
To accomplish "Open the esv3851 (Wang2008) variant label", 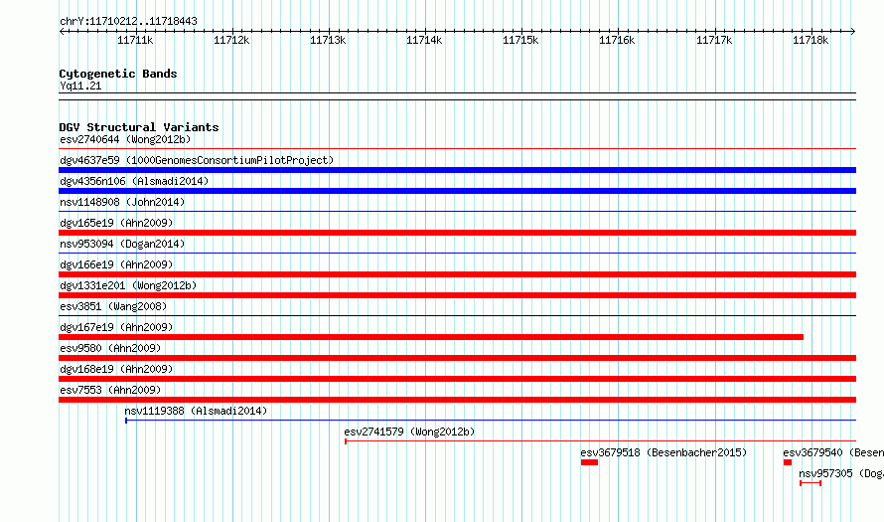I will [113, 306].
